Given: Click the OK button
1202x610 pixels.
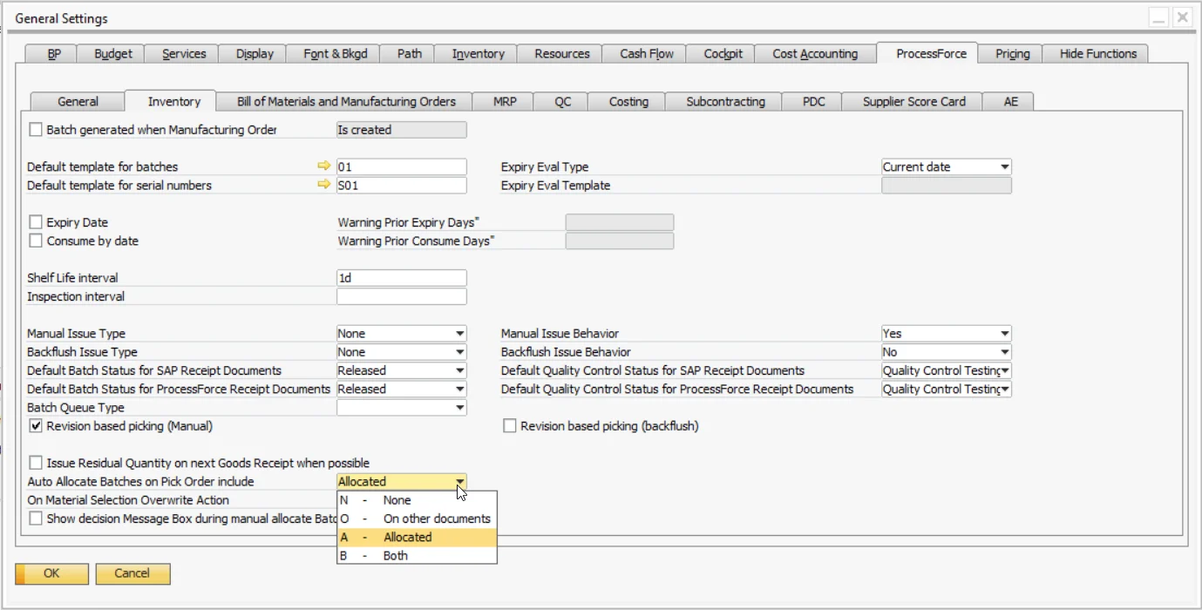Looking at the screenshot, I should coord(51,573).
